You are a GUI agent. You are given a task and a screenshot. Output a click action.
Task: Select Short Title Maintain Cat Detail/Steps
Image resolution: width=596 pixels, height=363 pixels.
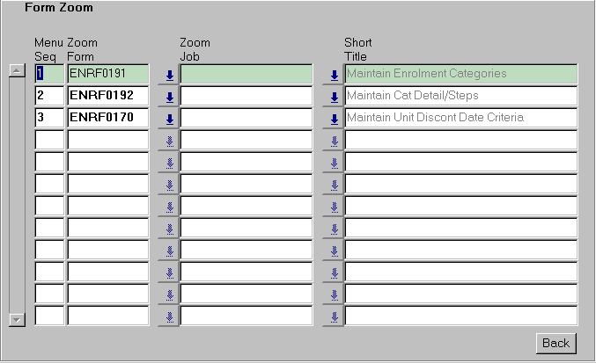pyautogui.click(x=460, y=96)
